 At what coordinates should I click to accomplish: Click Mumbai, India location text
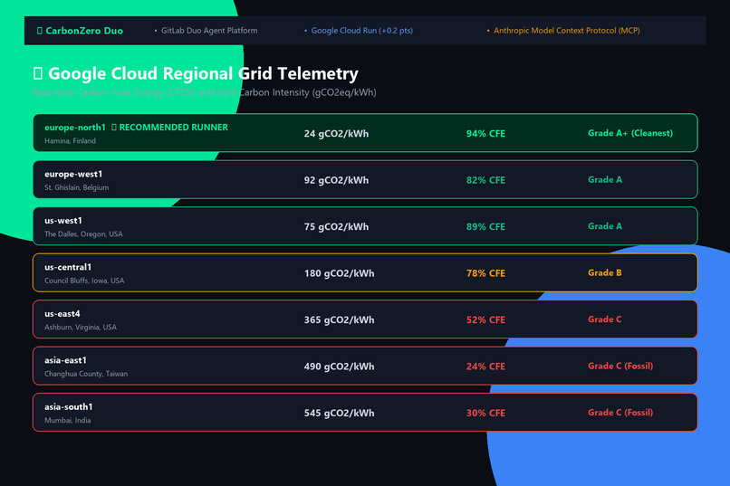coord(68,420)
